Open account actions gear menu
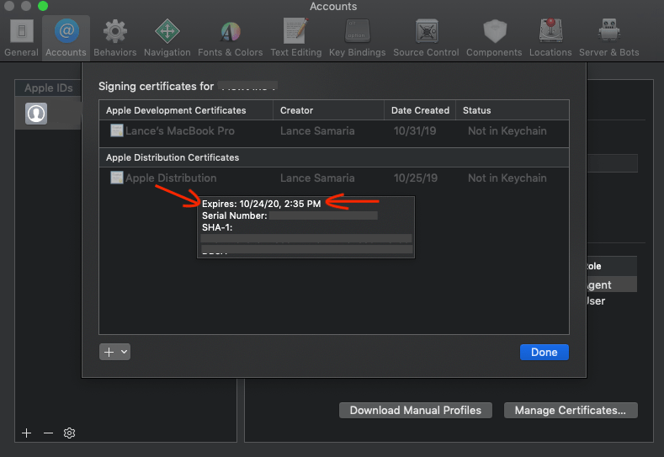 70,433
